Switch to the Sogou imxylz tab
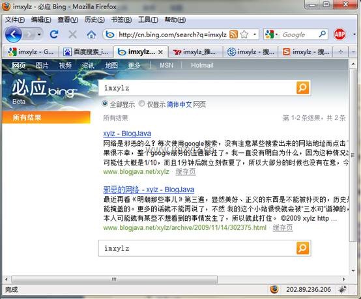The width and height of the screenshot is (361, 299). 250,52
